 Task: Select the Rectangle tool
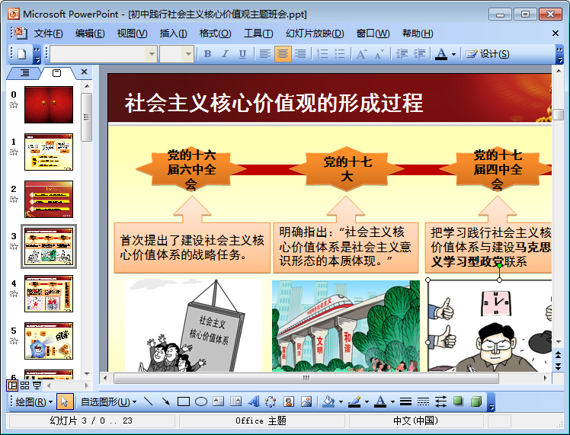pyautogui.click(x=184, y=401)
